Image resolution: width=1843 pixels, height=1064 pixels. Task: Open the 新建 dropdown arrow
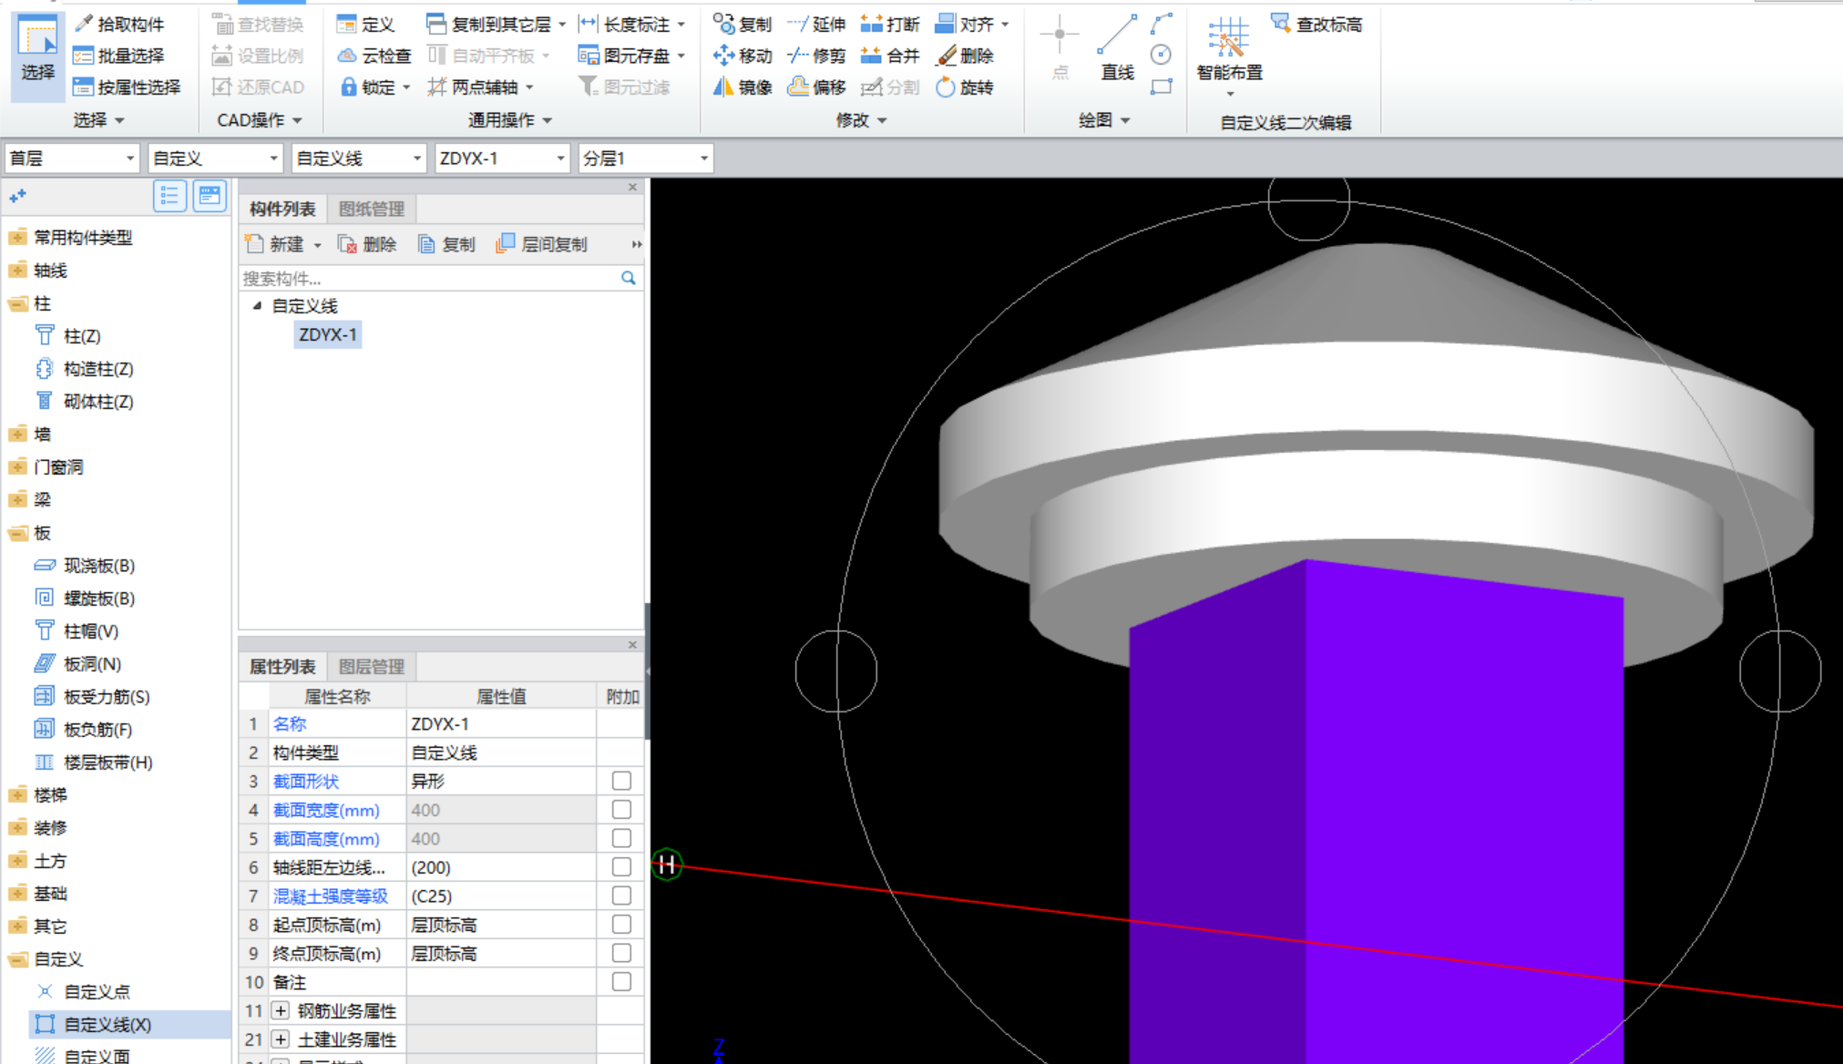(x=318, y=245)
